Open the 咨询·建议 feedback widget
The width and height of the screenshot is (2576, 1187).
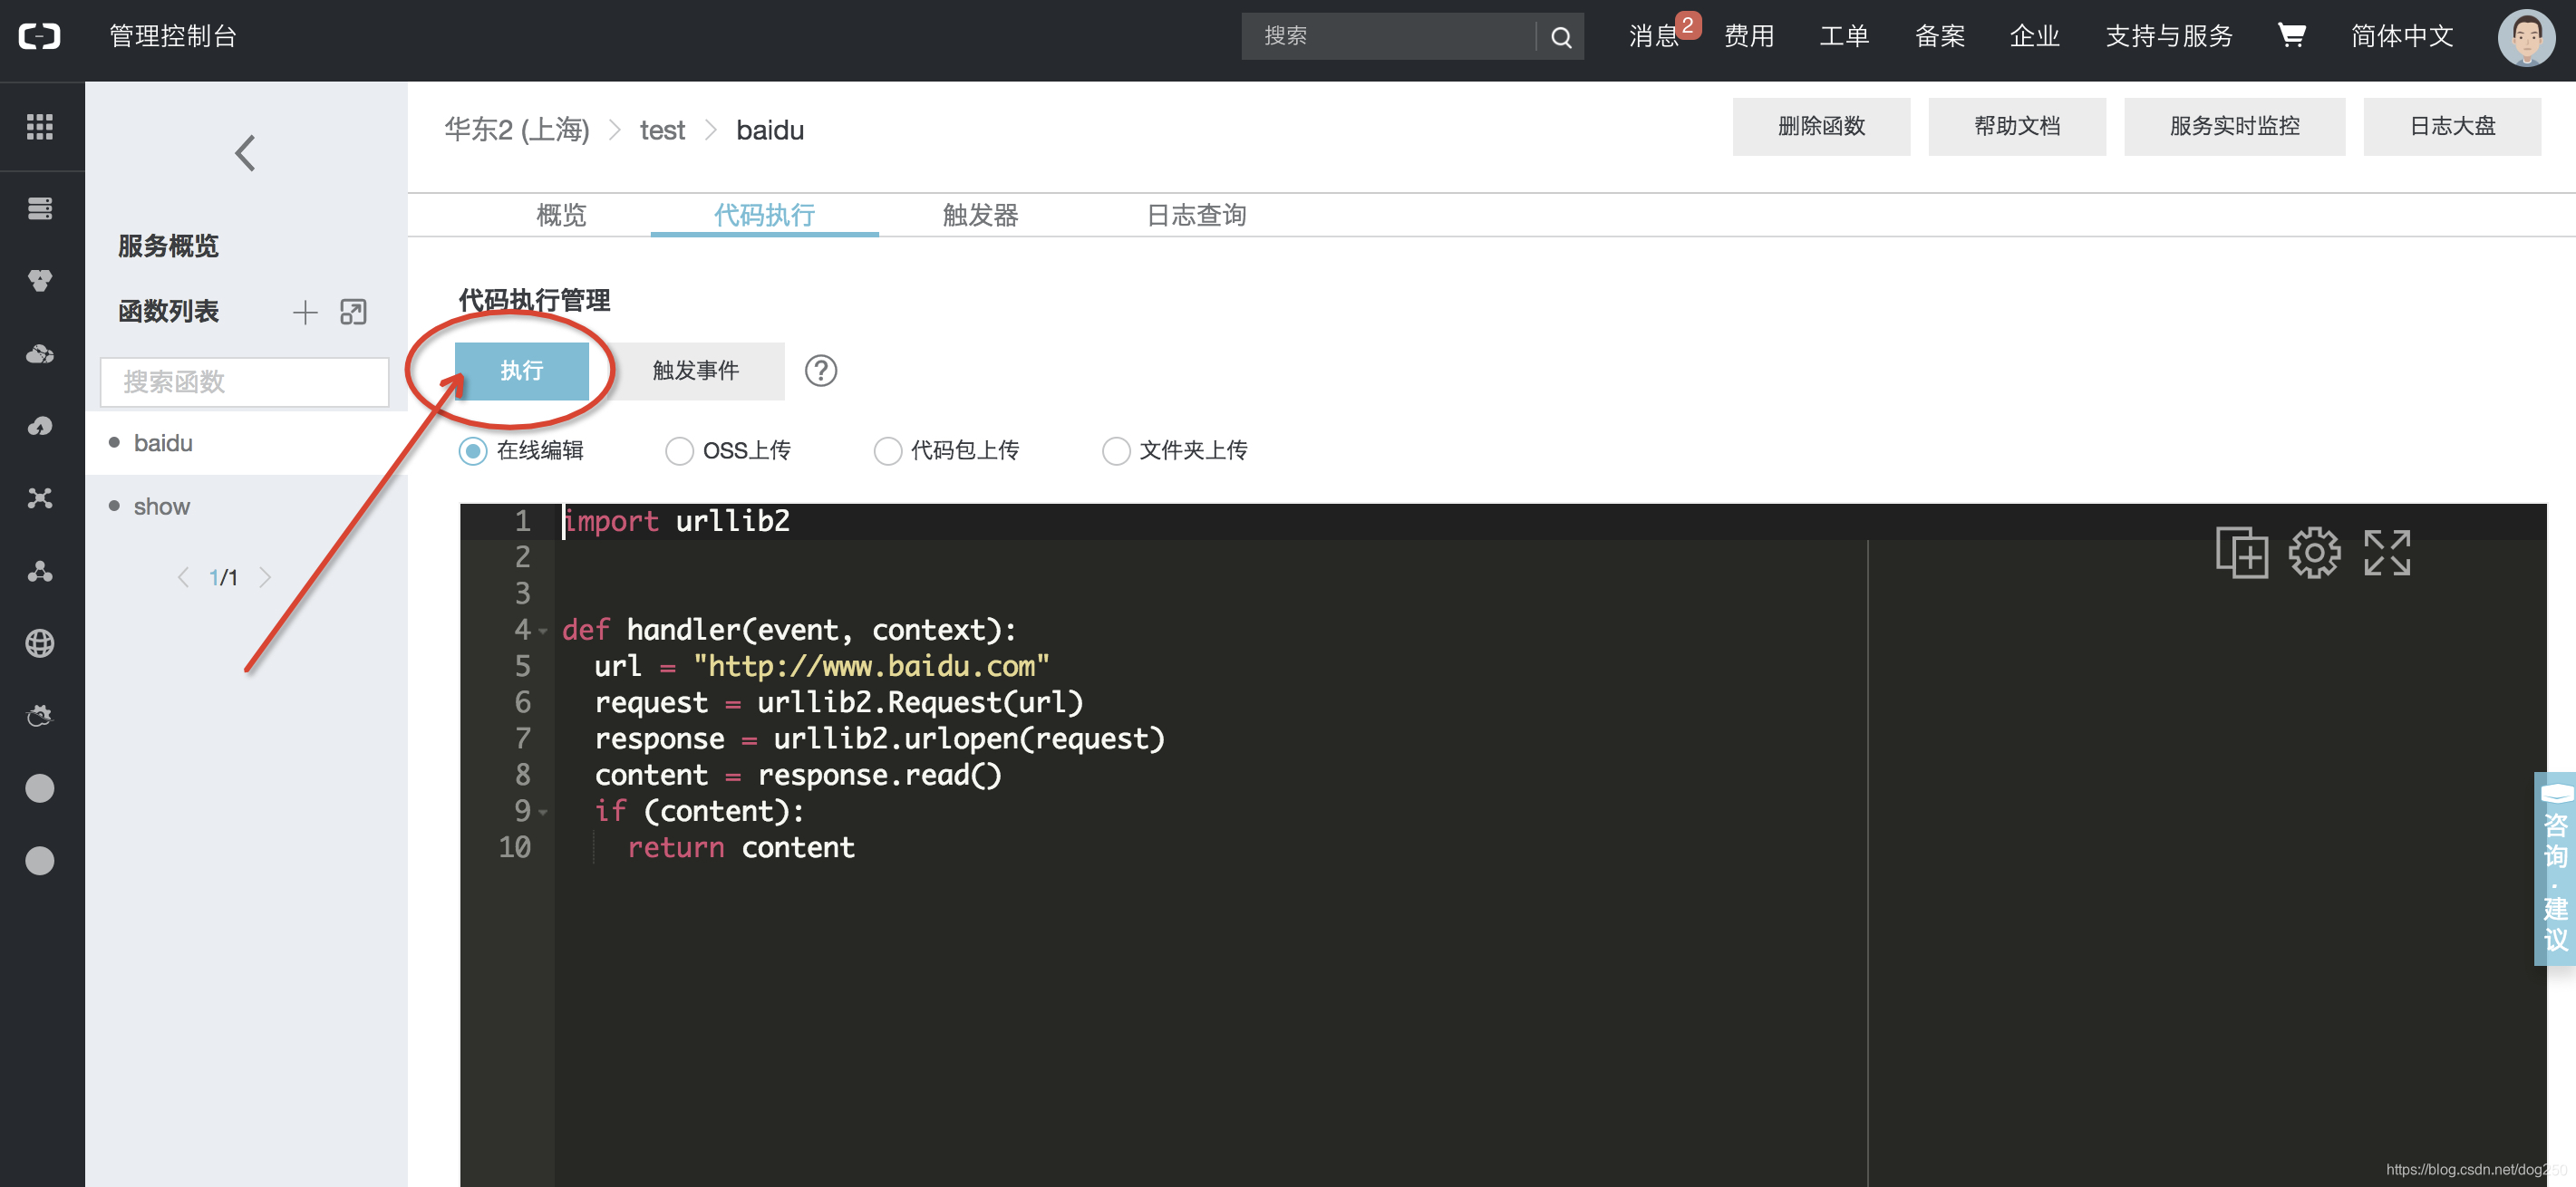coord(2555,868)
